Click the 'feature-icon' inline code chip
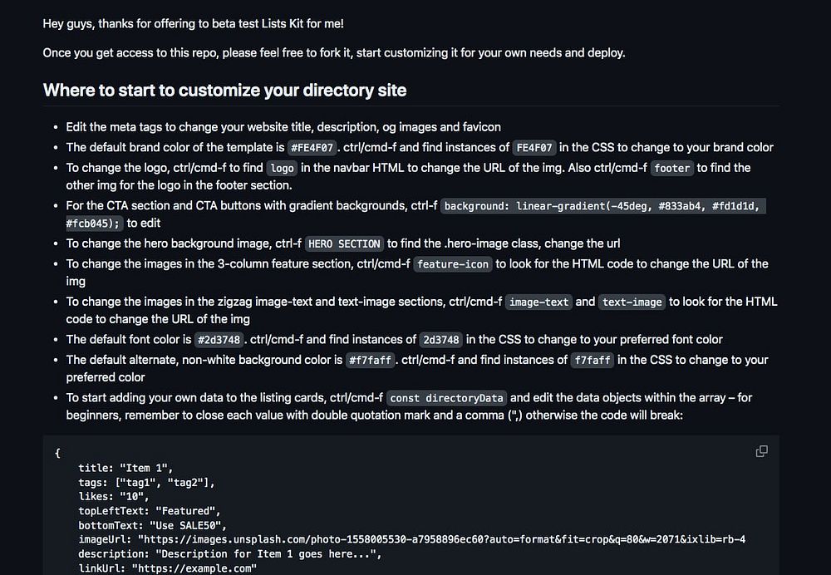Viewport: 831px width, 575px height. pyautogui.click(x=453, y=264)
